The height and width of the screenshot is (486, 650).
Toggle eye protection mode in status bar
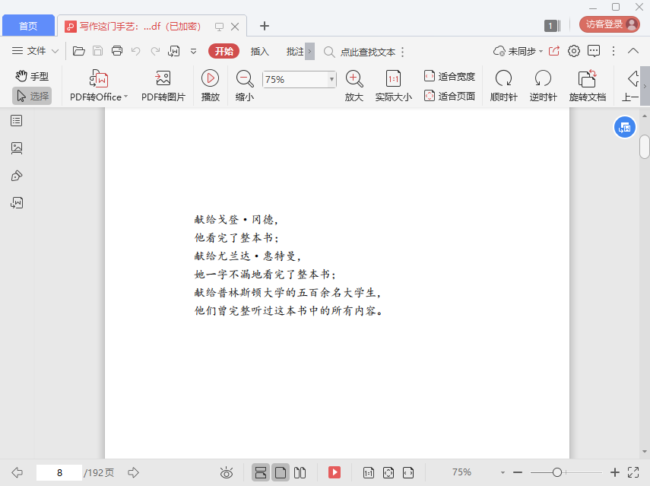tap(226, 472)
